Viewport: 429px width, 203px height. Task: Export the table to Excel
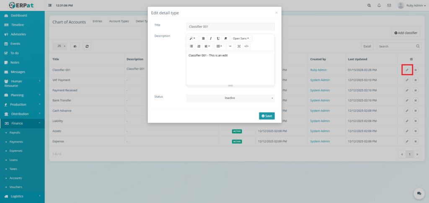click(367, 46)
